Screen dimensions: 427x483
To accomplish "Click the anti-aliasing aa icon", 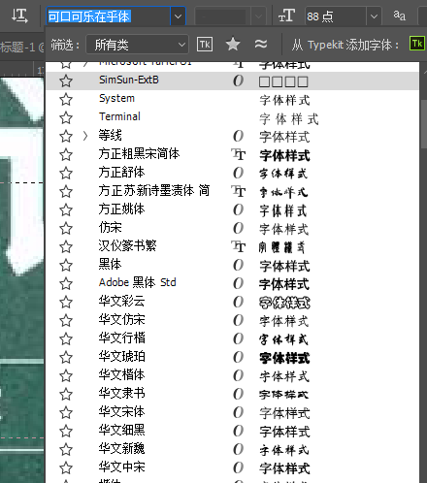I will (399, 16).
